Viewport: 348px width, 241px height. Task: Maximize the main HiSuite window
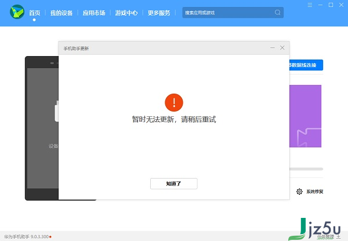[x=331, y=5]
